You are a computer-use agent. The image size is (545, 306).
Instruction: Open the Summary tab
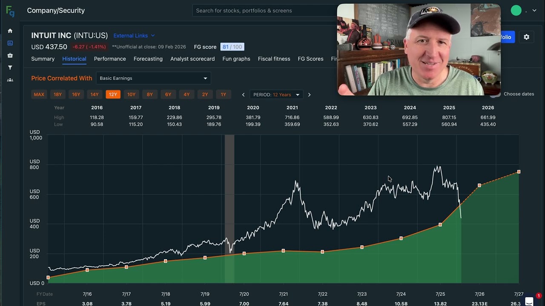click(x=43, y=59)
